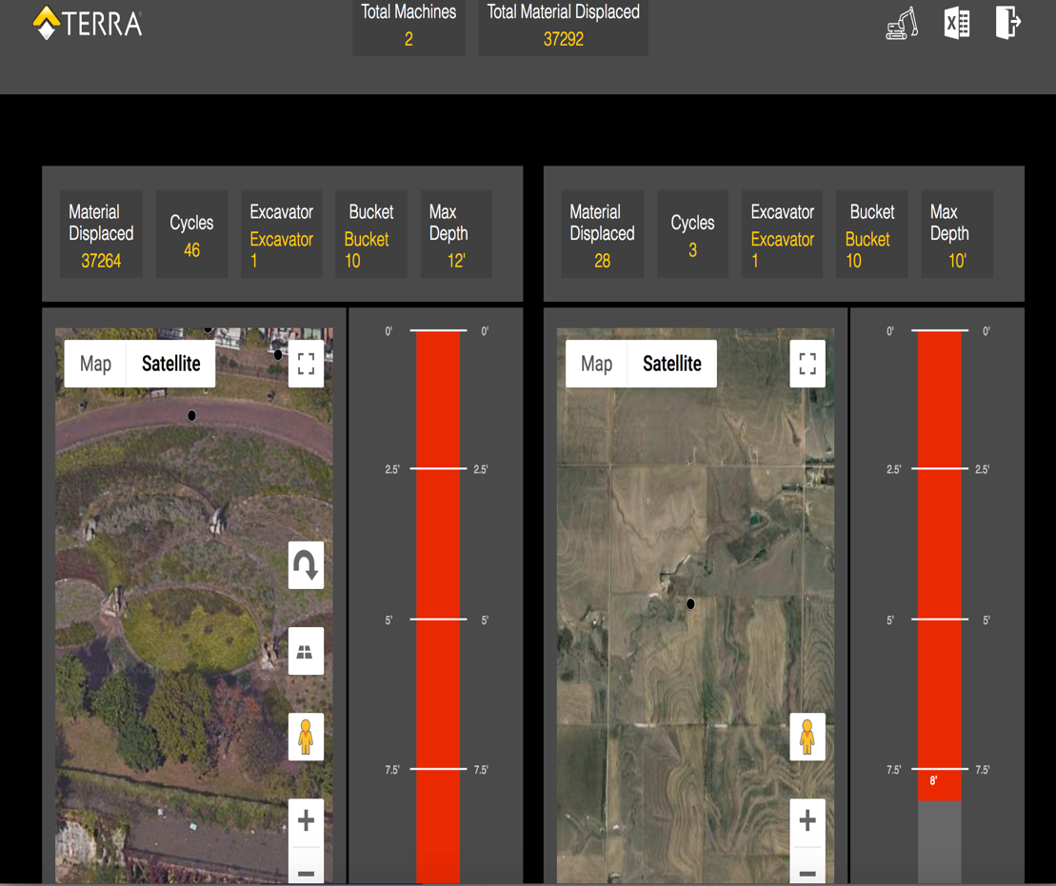Zoom in on the right map
This screenshot has width=1056, height=886.
[807, 820]
